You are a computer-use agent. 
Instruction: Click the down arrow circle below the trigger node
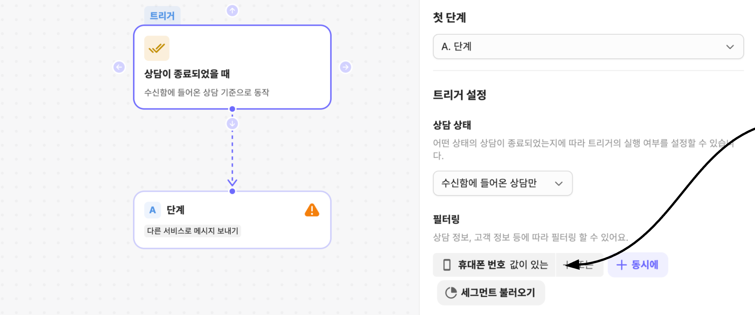(x=232, y=124)
